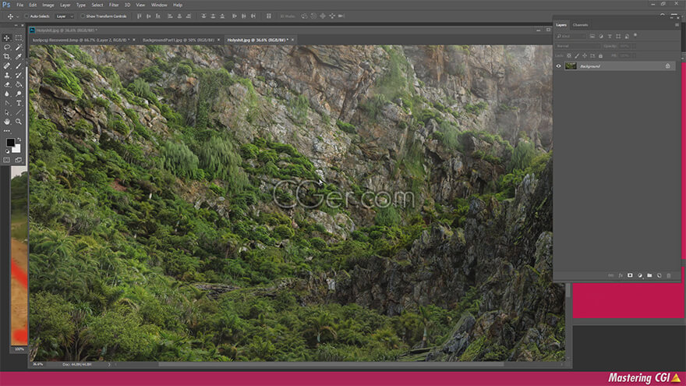The height and width of the screenshot is (386, 686).
Task: Enable the Auto-Select checkbox
Action: [27, 16]
